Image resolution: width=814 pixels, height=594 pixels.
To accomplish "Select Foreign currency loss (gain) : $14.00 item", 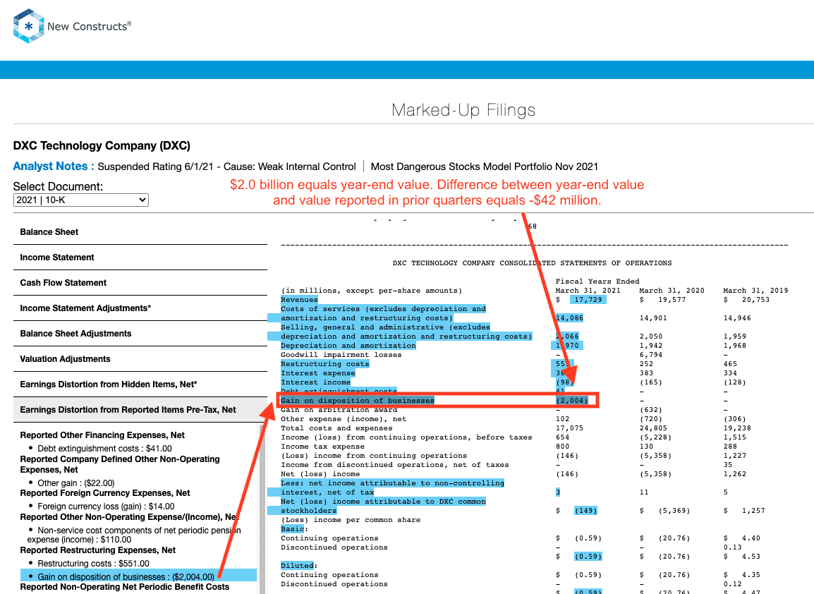I will click(106, 507).
